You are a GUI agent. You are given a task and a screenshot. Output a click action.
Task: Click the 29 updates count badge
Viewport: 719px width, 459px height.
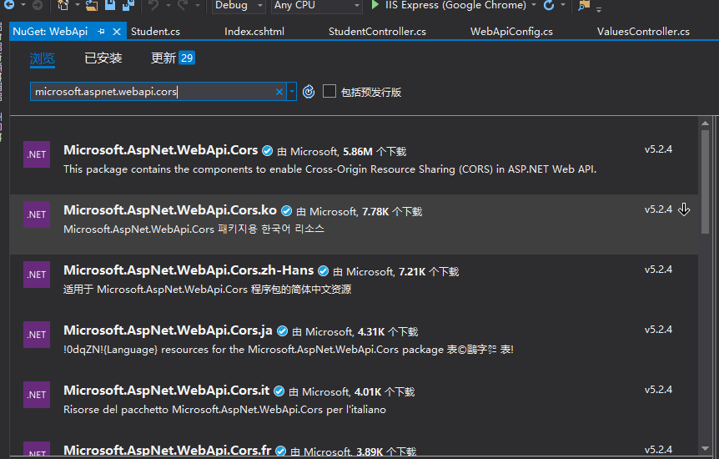pyautogui.click(x=187, y=58)
